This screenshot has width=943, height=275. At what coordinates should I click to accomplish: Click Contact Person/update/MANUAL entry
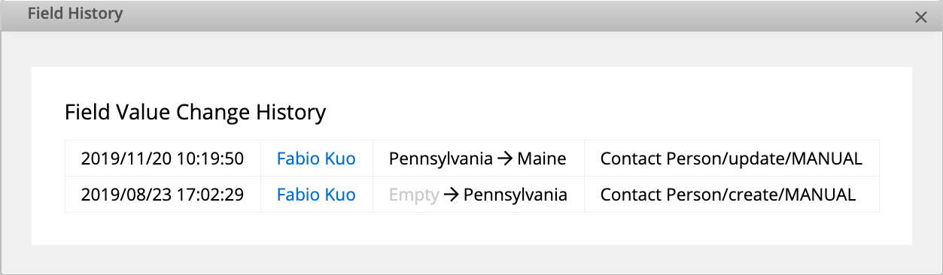(731, 159)
